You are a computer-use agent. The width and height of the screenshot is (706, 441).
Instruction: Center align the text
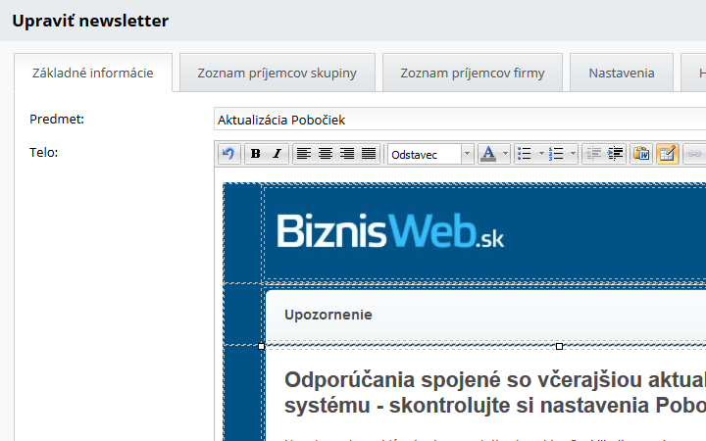326,154
